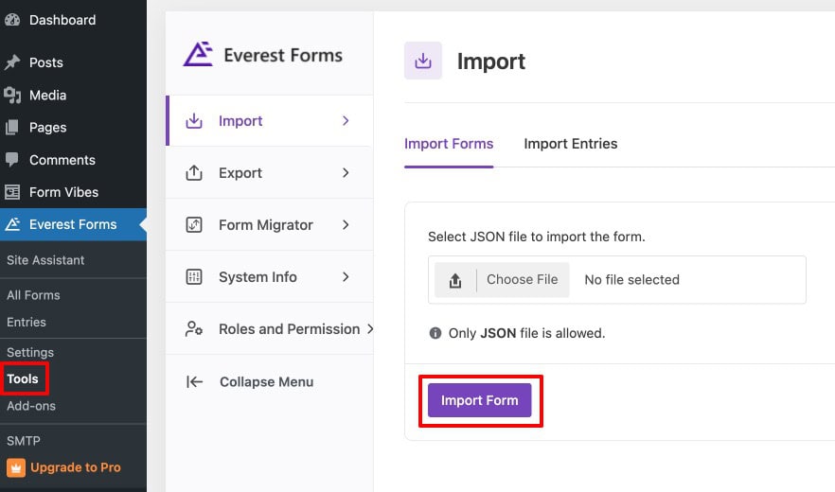Screen dimensions: 835x492
Task: Open SMTP submenu link
Action: coord(24,441)
